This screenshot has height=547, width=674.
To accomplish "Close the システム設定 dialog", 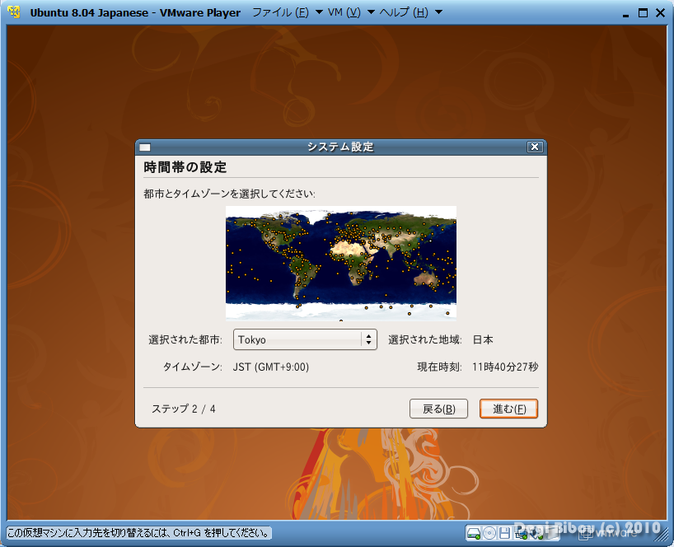I will pyautogui.click(x=535, y=147).
